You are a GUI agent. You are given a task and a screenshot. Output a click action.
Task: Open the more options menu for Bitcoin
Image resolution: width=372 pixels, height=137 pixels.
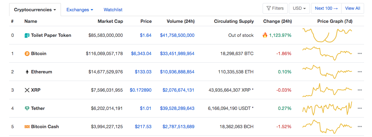coord(360,54)
